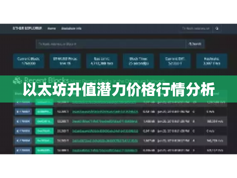237x178 pixels.
Task: Select the Current Block stat card
Action: click(x=28, y=61)
